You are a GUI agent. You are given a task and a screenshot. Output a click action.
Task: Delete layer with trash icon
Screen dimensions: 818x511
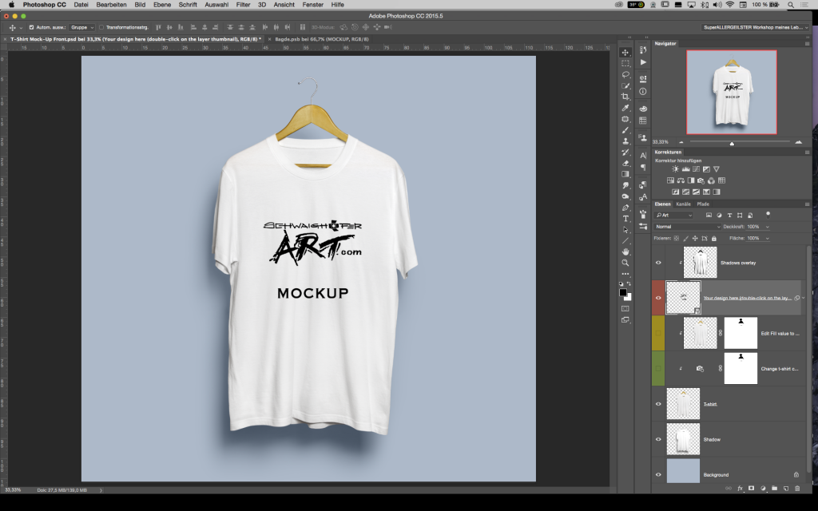[797, 489]
